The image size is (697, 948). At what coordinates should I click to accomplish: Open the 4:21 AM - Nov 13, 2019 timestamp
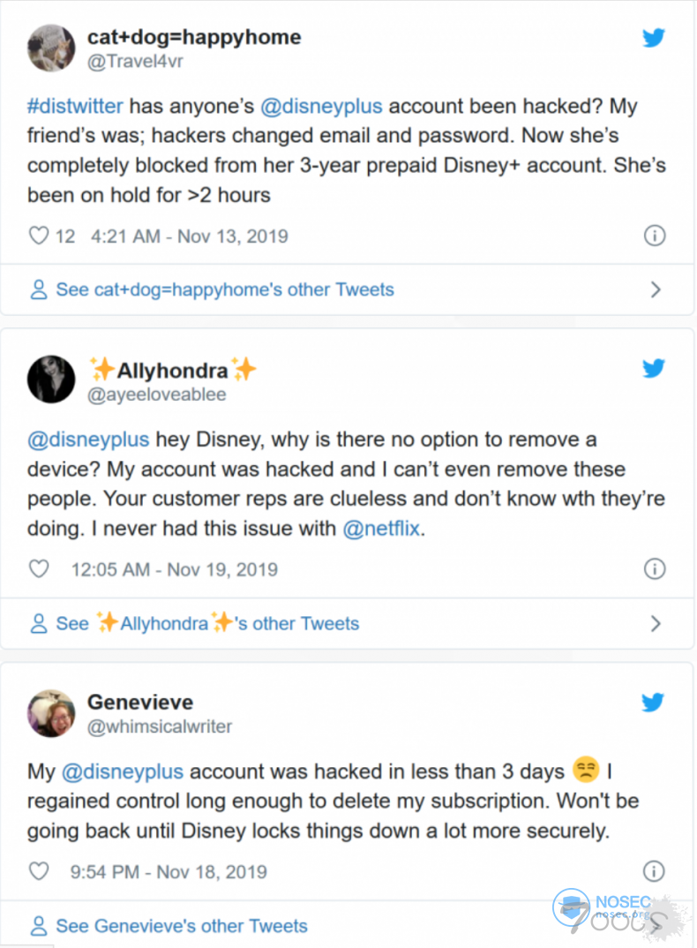tap(189, 237)
